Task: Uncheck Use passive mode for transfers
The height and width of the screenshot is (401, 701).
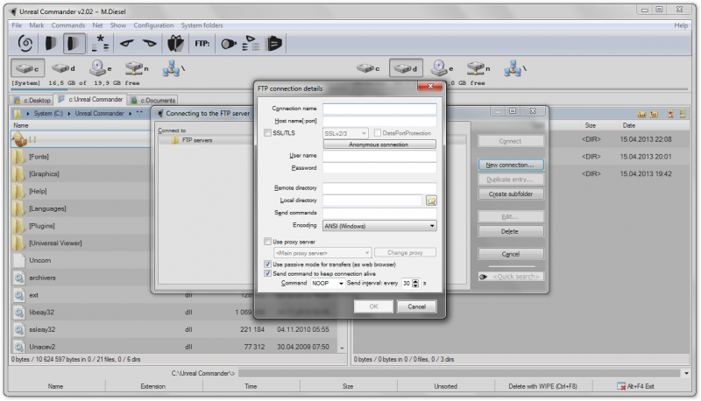Action: pos(267,264)
